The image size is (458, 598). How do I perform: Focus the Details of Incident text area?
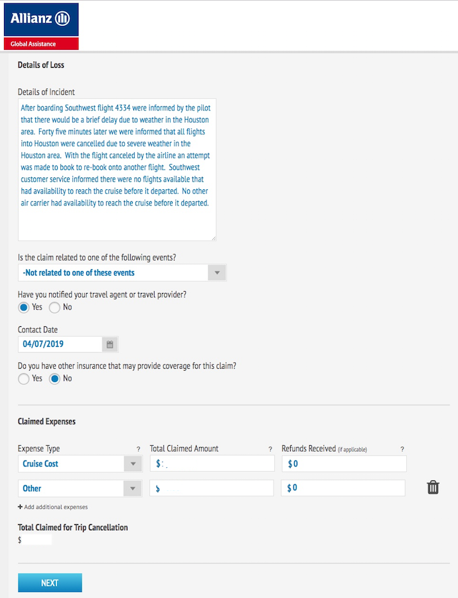coord(117,169)
